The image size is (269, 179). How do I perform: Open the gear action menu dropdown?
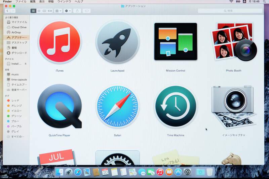pos(68,11)
